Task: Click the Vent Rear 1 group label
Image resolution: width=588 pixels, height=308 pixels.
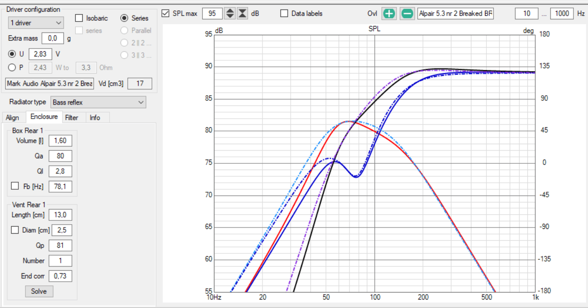Action: pos(29,204)
